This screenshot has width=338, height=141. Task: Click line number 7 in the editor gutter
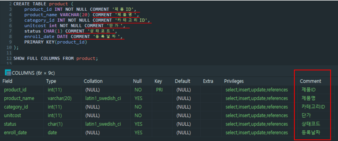point(10,31)
